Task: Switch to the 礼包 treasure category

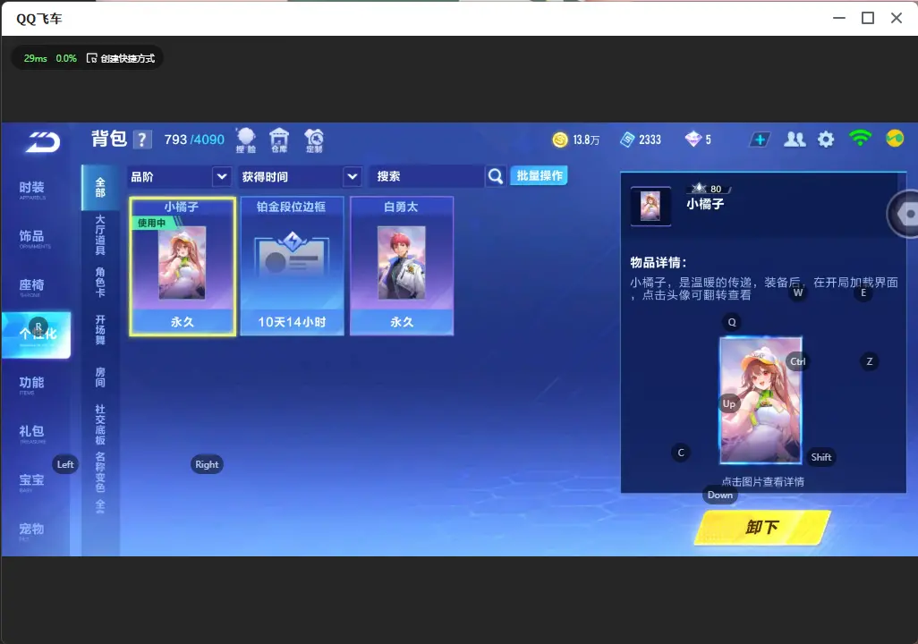Action: [x=32, y=433]
